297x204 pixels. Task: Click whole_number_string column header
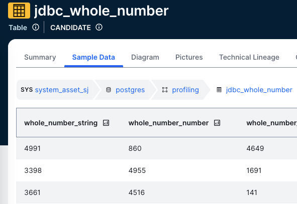[61, 123]
